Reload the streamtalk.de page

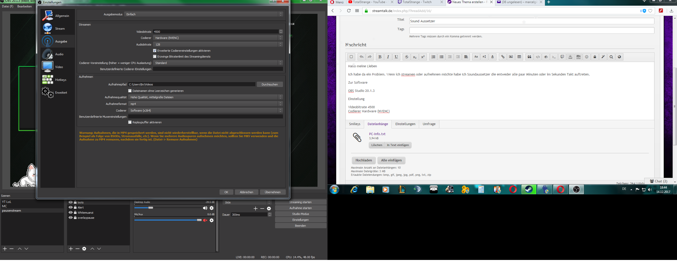pos(349,11)
